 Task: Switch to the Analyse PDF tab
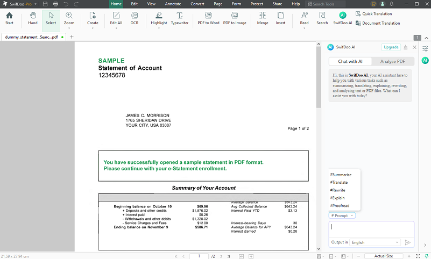tap(392, 61)
